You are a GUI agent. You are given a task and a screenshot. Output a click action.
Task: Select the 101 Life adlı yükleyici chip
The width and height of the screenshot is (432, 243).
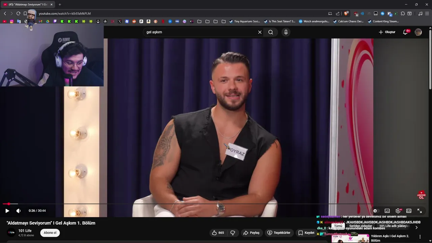[394, 226]
